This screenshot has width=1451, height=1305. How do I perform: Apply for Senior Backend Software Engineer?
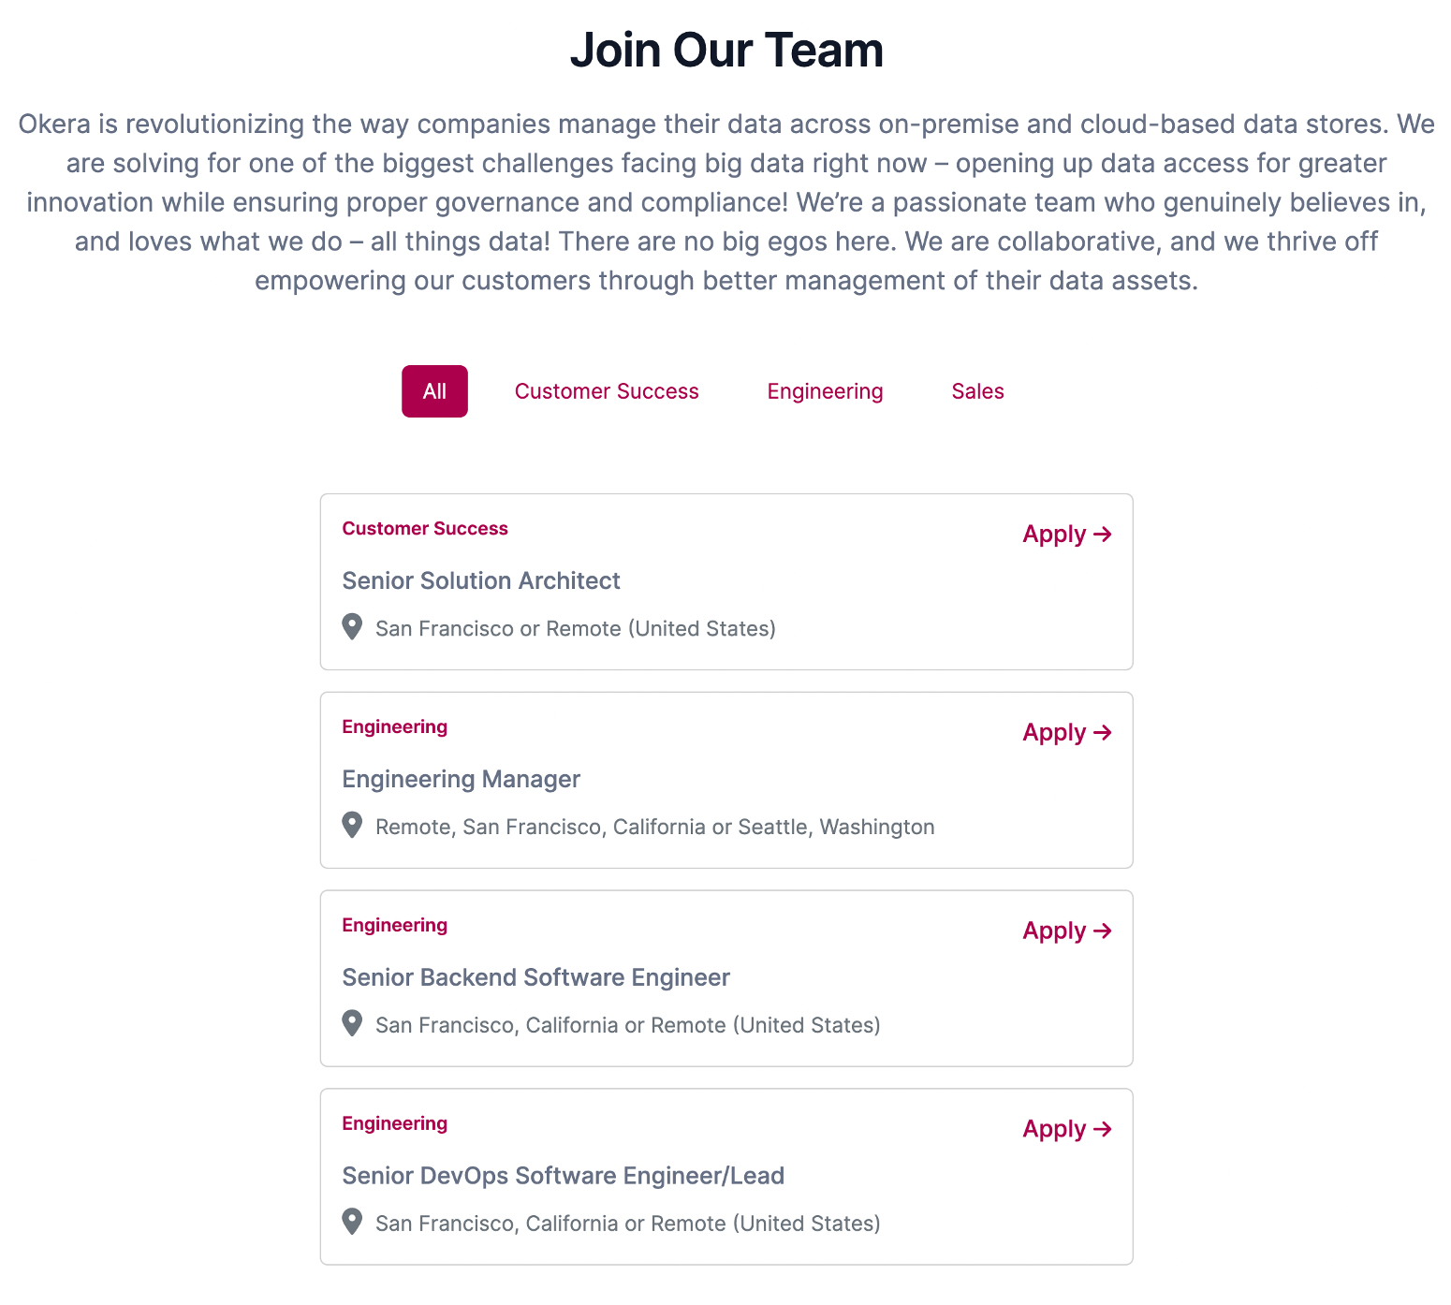[1067, 931]
